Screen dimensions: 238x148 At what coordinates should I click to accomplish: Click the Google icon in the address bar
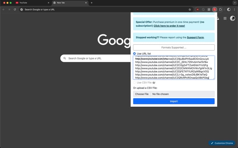[21, 10]
